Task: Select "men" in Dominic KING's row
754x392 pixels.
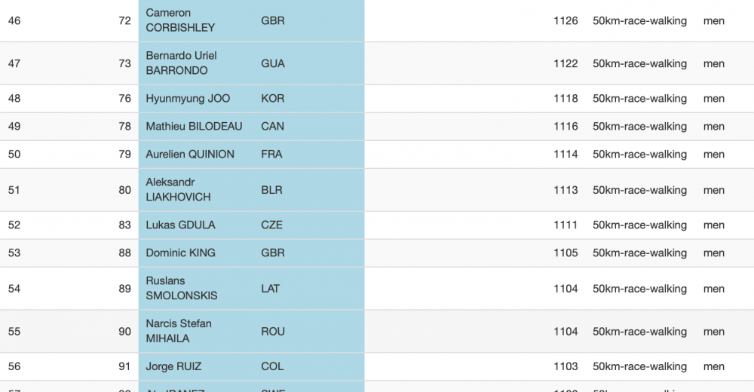Action: click(713, 253)
